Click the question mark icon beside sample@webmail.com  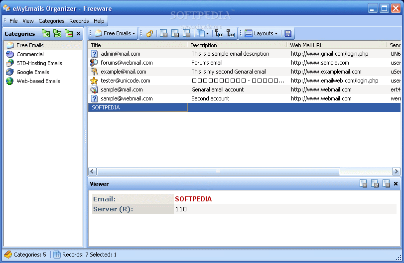click(94, 98)
